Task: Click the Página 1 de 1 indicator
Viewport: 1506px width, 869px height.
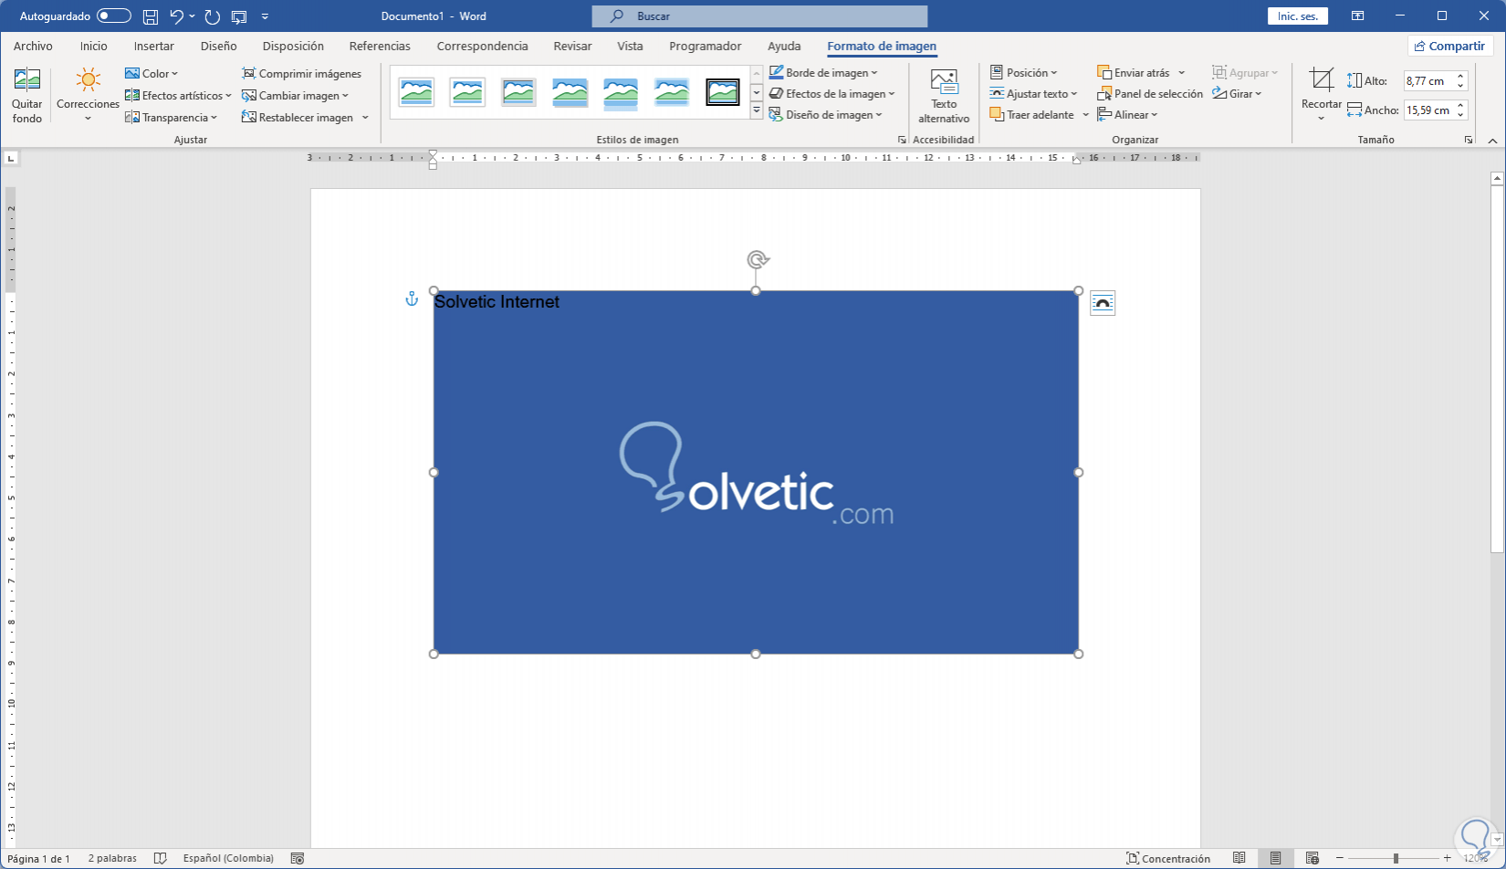Action: pos(38,859)
